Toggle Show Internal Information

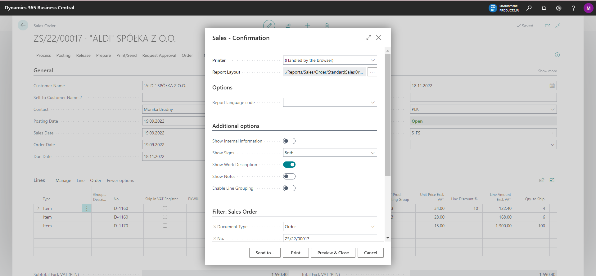[x=289, y=141]
